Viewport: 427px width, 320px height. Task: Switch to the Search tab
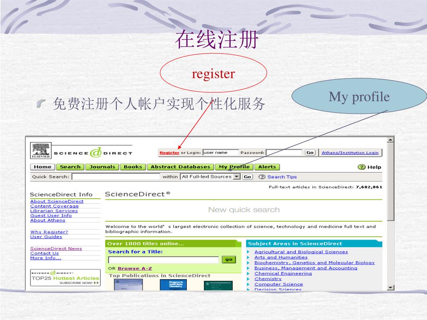tap(70, 167)
